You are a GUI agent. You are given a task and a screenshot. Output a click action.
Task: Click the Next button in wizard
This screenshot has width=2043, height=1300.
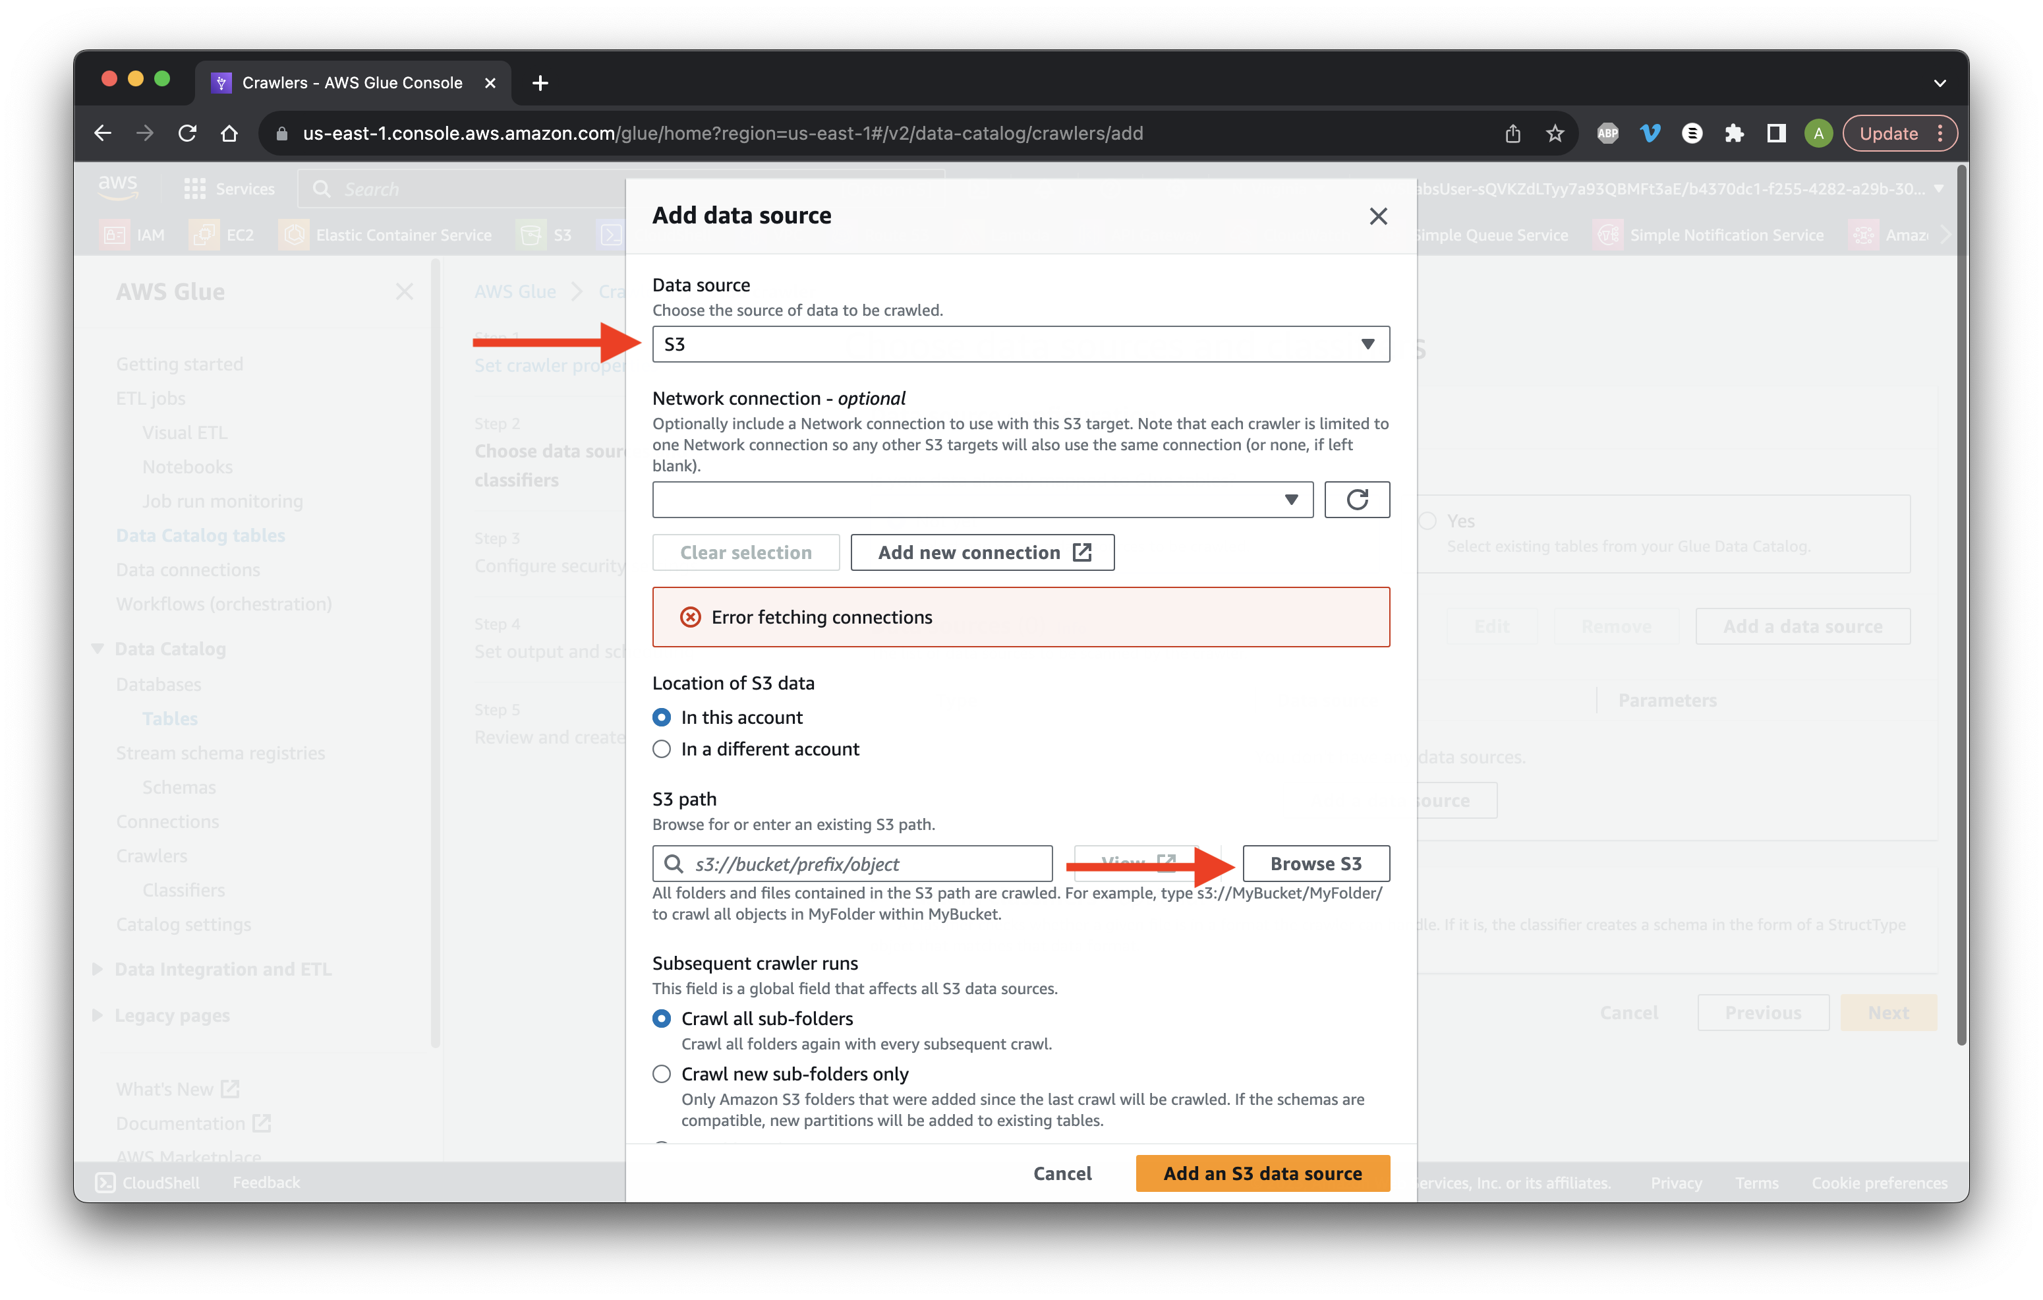pyautogui.click(x=1887, y=1013)
